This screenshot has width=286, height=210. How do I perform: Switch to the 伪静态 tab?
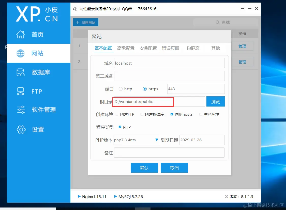[x=193, y=48]
